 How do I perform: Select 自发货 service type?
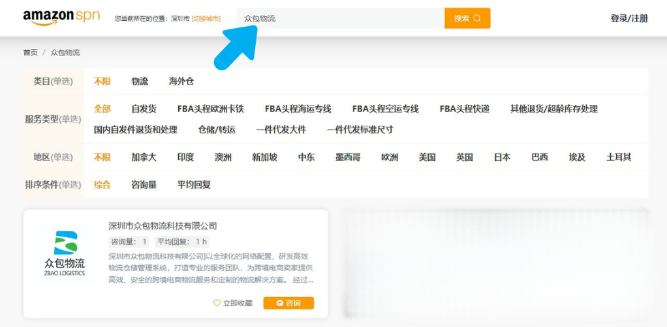[x=144, y=109]
